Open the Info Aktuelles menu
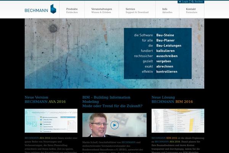 click(x=167, y=11)
